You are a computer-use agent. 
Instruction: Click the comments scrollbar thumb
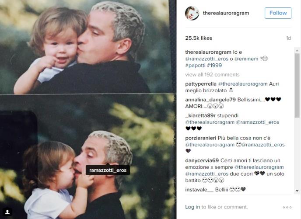point(297,85)
